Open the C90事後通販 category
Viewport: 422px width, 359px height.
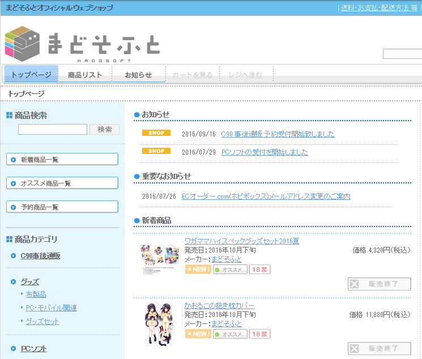pyautogui.click(x=40, y=255)
